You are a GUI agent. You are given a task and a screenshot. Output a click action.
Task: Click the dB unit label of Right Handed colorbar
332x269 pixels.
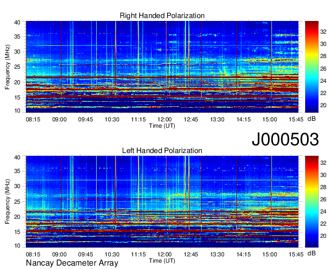coord(311,119)
